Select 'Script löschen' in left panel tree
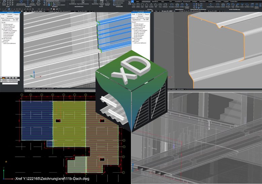 pos(7,37)
